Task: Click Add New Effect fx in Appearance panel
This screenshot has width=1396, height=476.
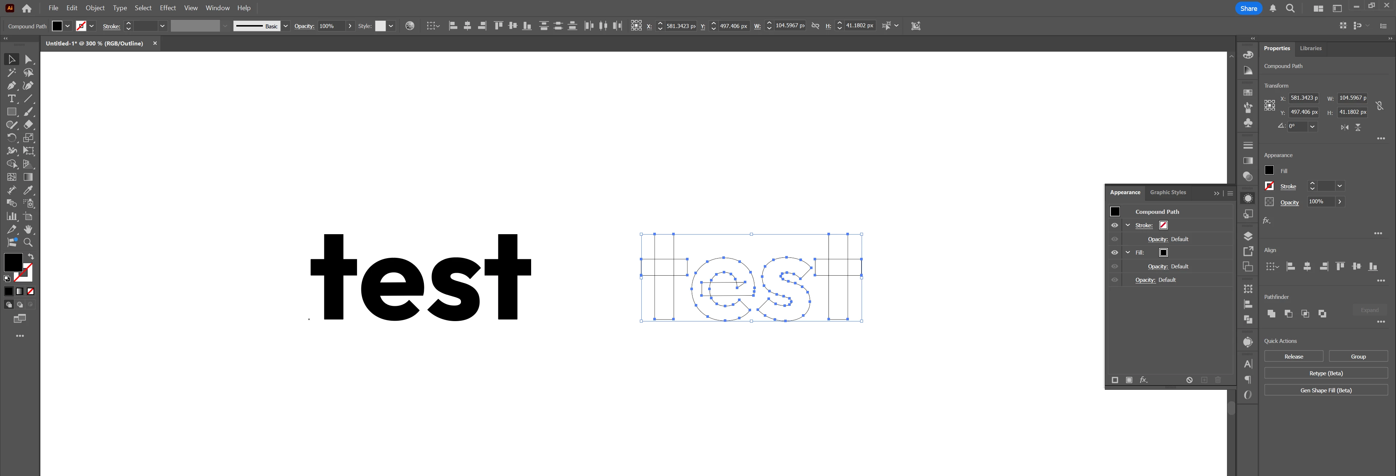Action: (x=1143, y=380)
